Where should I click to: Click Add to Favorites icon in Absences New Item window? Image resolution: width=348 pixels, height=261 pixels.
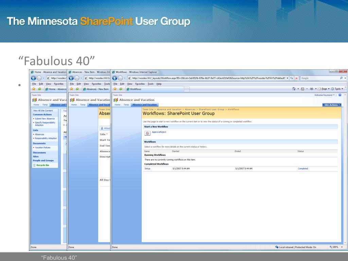pos(77,89)
